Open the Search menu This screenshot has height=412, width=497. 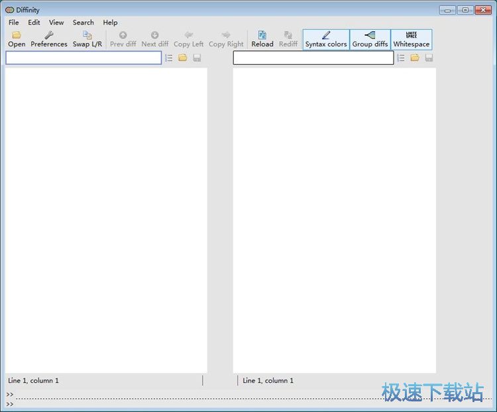[x=83, y=23]
